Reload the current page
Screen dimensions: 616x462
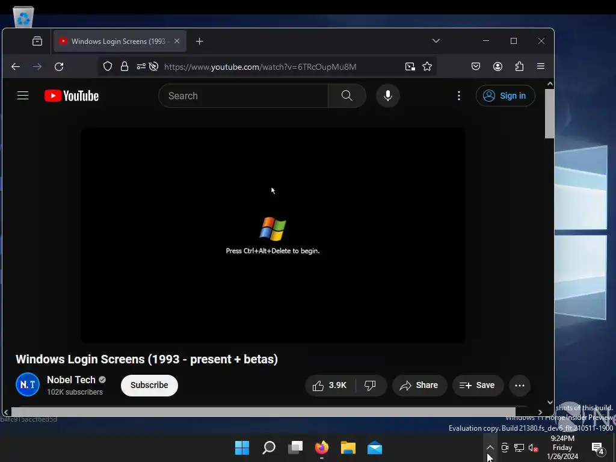coord(59,67)
